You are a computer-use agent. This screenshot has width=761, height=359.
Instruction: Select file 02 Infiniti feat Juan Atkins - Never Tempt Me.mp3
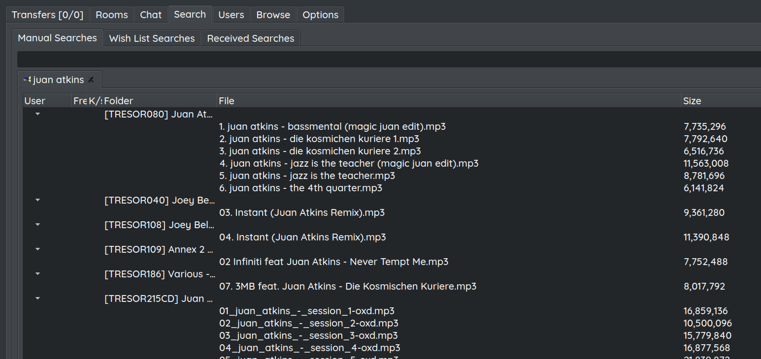pos(334,262)
